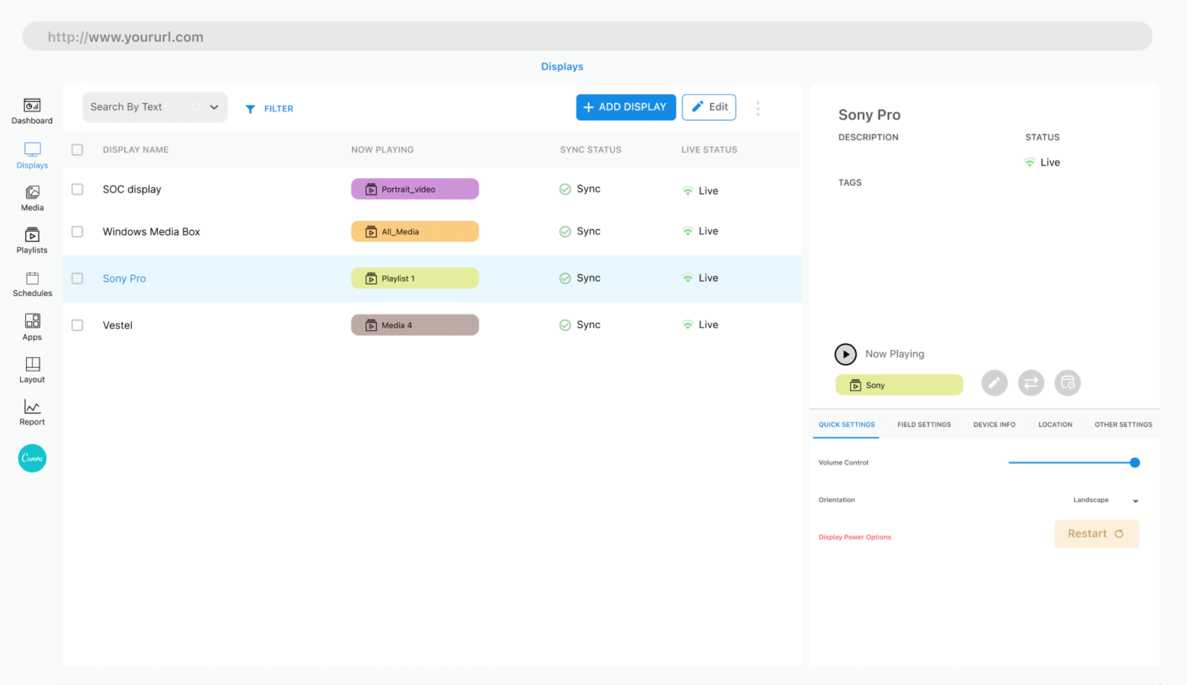
Task: Open the Dashboard panel
Action: pyautogui.click(x=31, y=111)
